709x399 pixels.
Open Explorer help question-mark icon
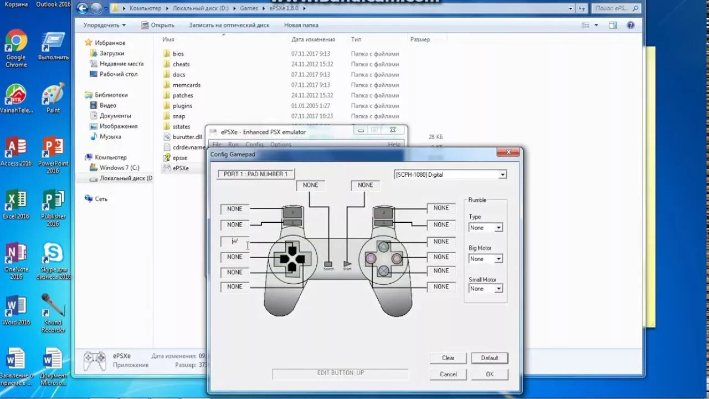tap(630, 25)
